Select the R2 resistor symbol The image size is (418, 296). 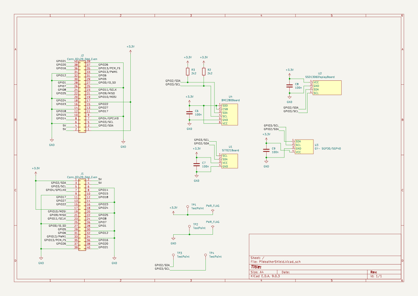click(204, 72)
